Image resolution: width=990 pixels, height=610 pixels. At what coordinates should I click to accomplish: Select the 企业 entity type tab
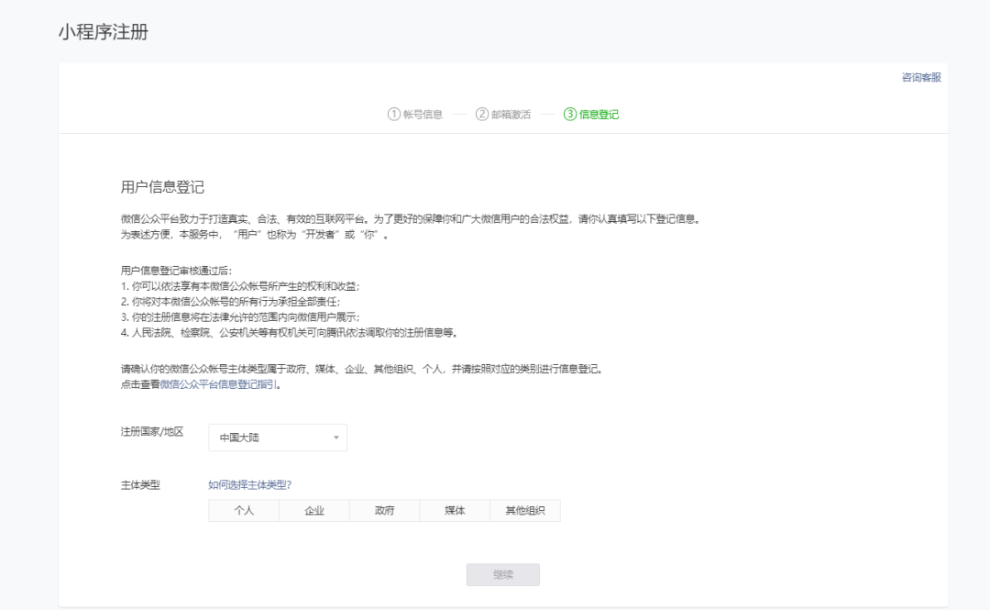point(314,510)
